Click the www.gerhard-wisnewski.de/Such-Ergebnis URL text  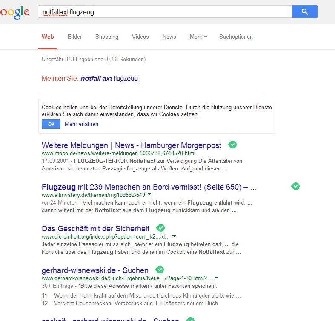(127, 278)
